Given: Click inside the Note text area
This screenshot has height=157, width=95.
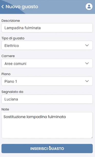Looking at the screenshot, I should (47, 125).
